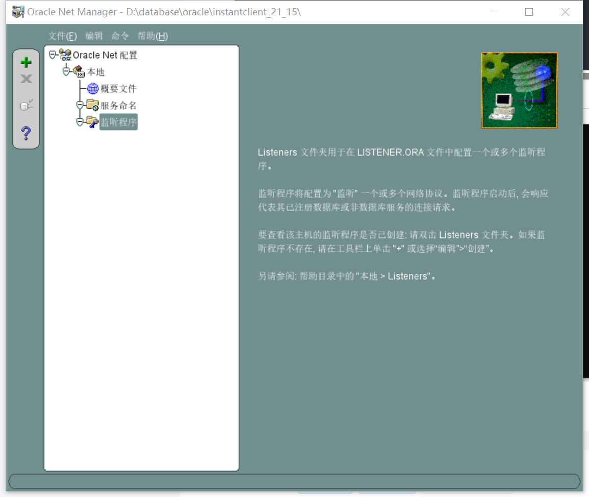Viewport: 589px width, 497px height.
Task: Open help with the question mark icon
Action: (x=26, y=133)
